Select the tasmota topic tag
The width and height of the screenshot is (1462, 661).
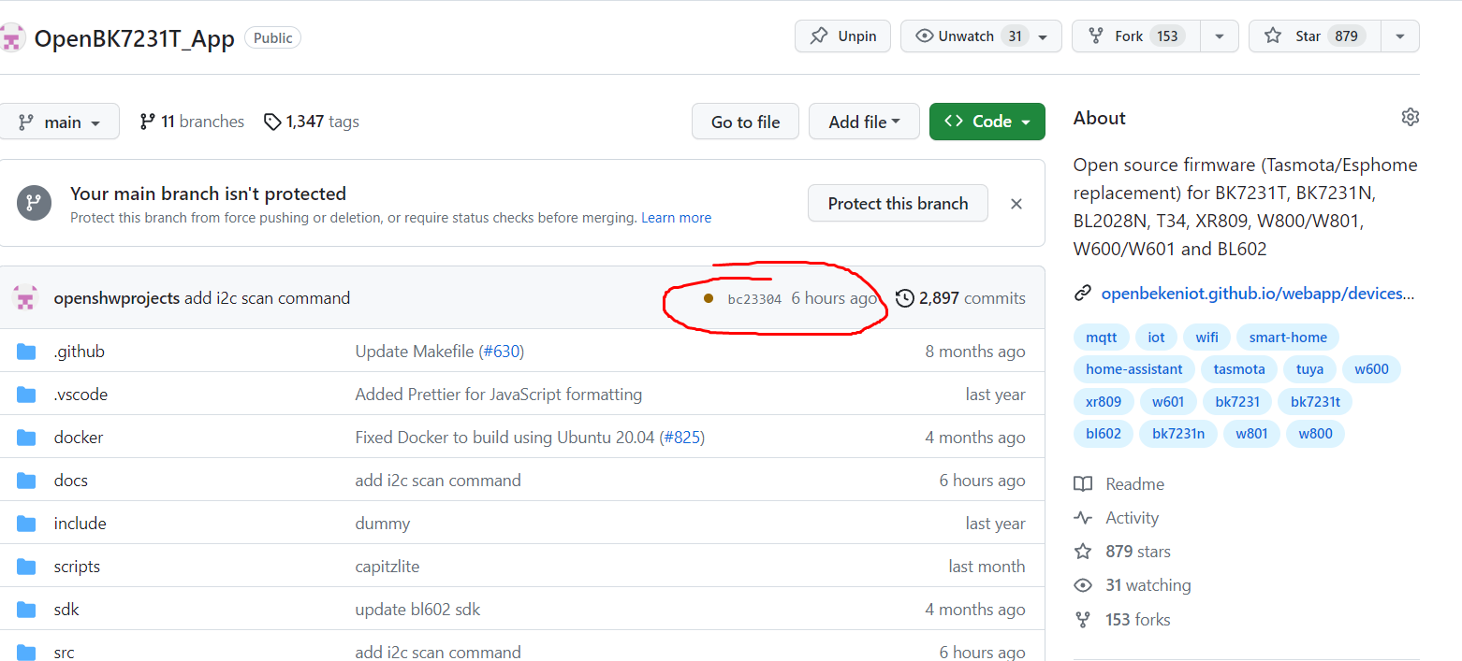(x=1239, y=369)
